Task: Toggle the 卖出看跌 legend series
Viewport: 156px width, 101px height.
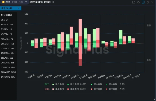Action: (97, 89)
